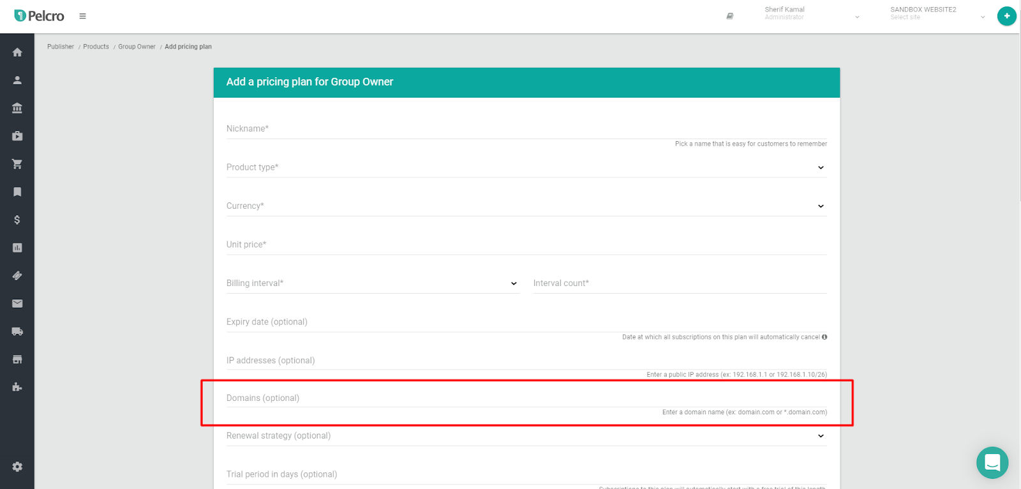Focus the Nickname text field

[526, 129]
